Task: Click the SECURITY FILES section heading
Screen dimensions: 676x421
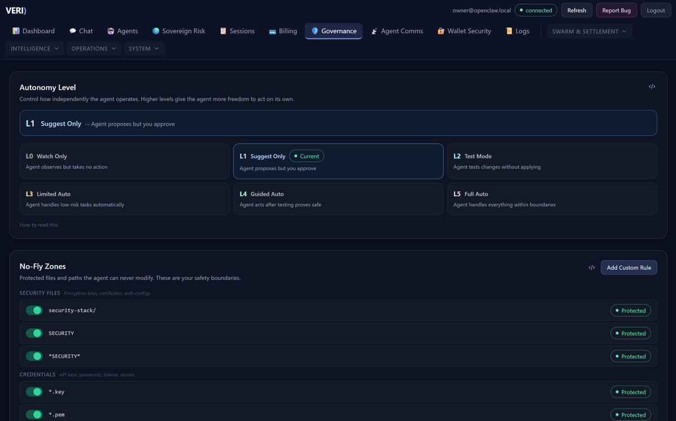Action: coord(39,293)
